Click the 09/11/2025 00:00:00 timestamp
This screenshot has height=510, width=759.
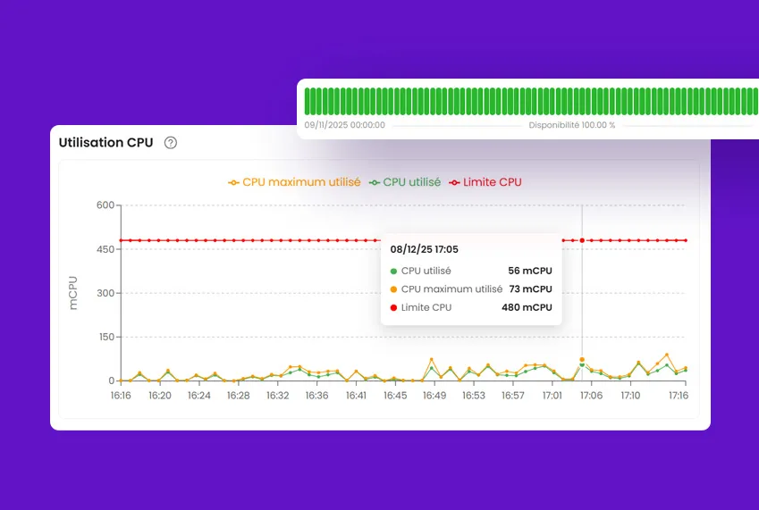point(345,125)
